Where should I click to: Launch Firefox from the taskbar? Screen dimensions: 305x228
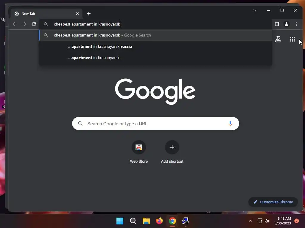[x=159, y=221]
